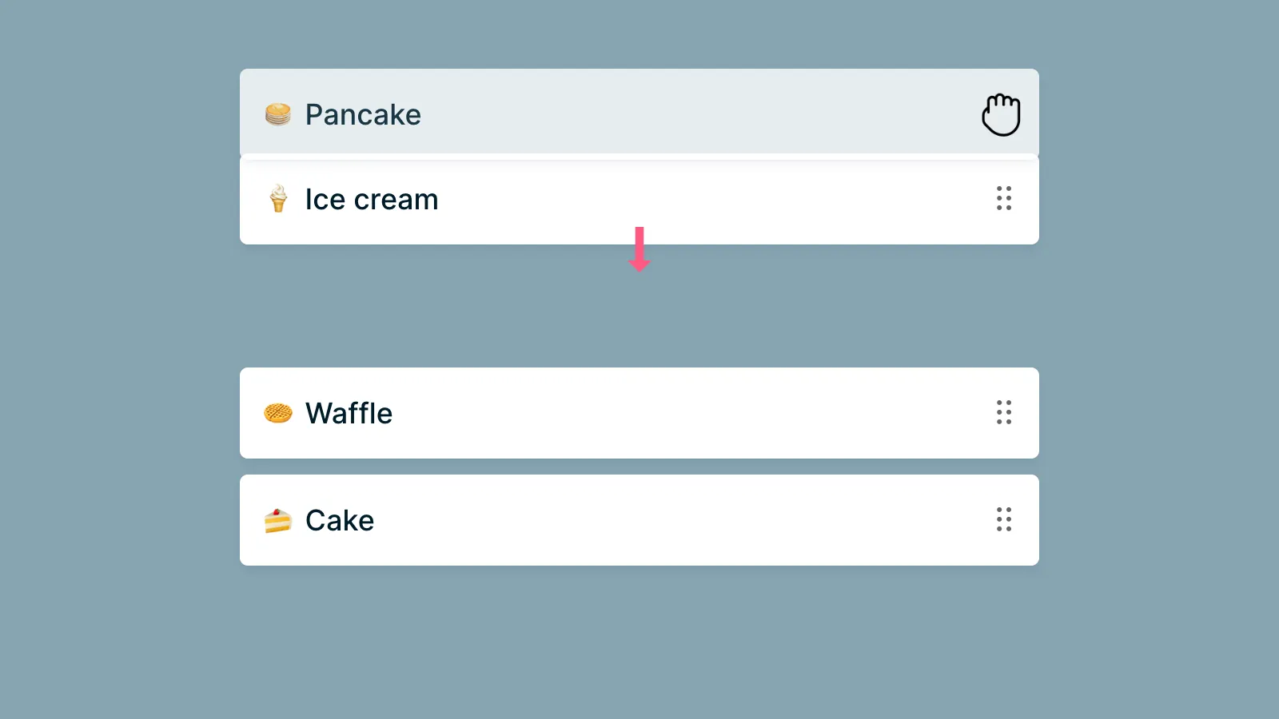Screen dimensions: 1279x719
Task: Click the "Pancake" text label
Action: coord(363,115)
